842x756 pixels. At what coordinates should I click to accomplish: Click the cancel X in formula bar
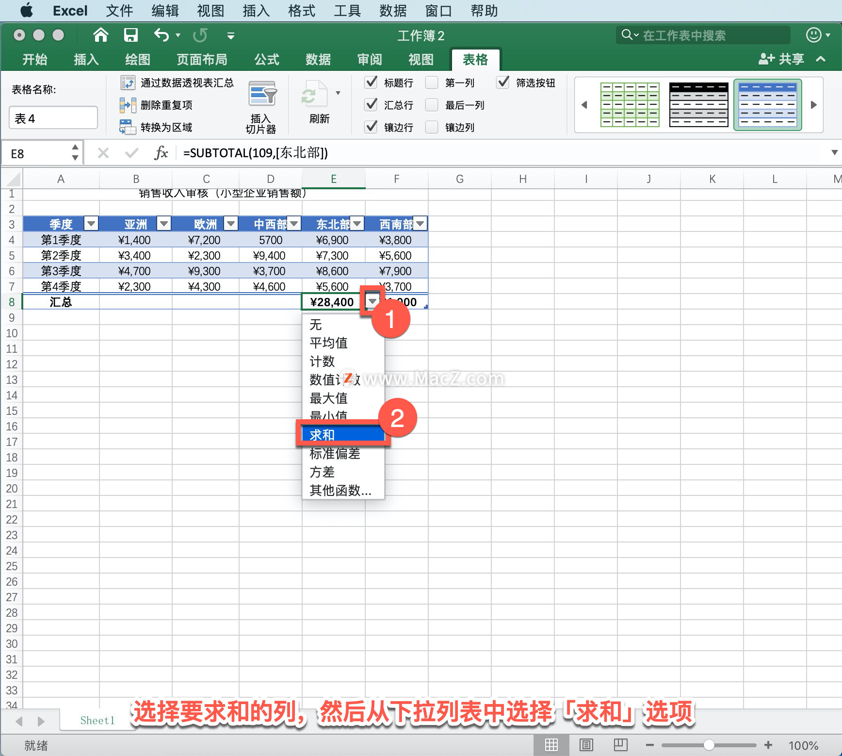103,153
